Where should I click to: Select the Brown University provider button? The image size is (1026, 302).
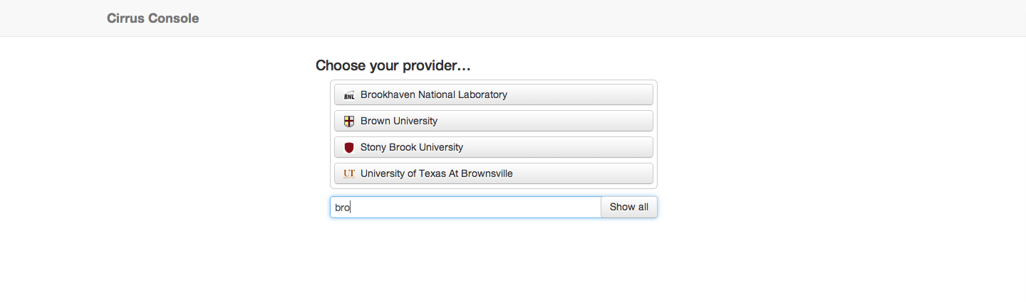[494, 121]
